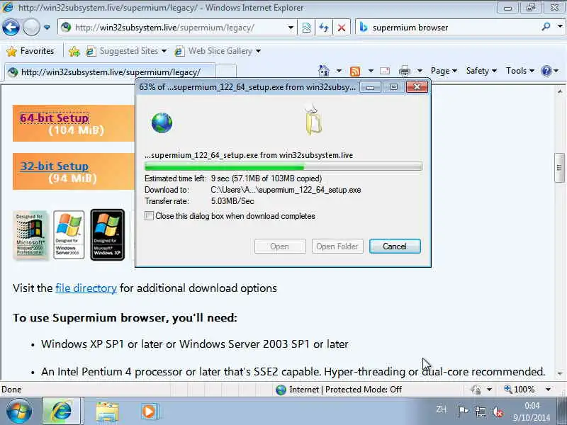
Task: Open the Windows Start orb
Action: coord(18,412)
